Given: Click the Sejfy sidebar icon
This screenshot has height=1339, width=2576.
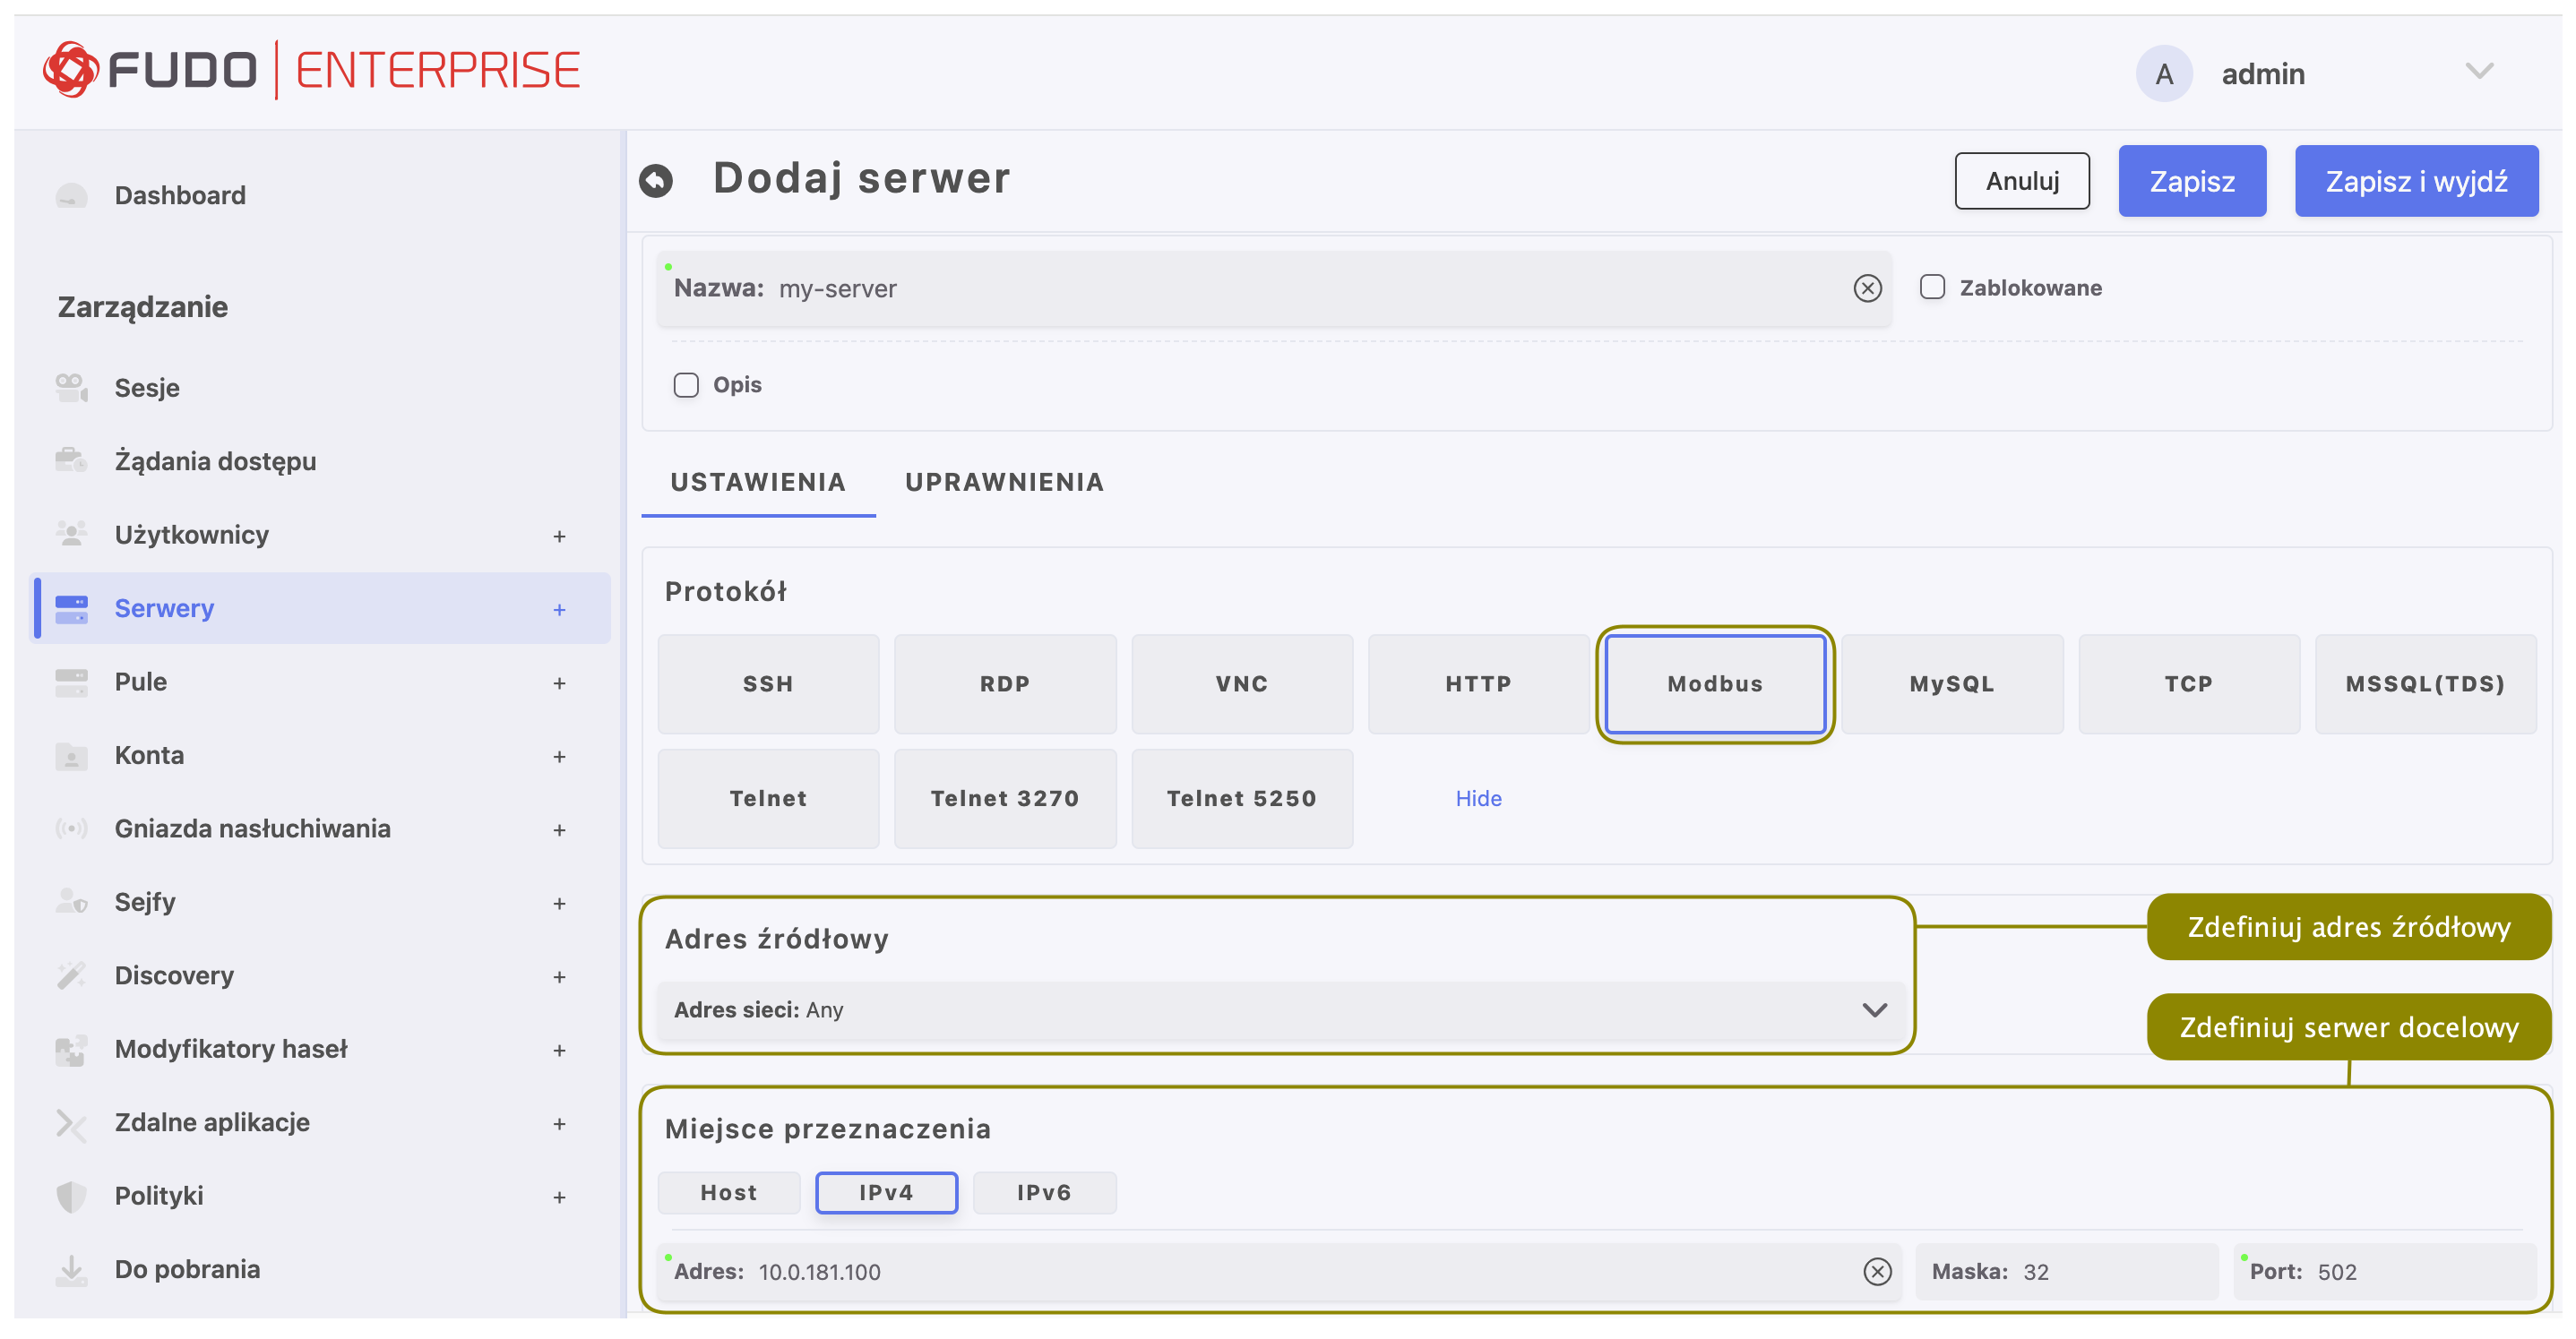Looking at the screenshot, I should tap(71, 901).
